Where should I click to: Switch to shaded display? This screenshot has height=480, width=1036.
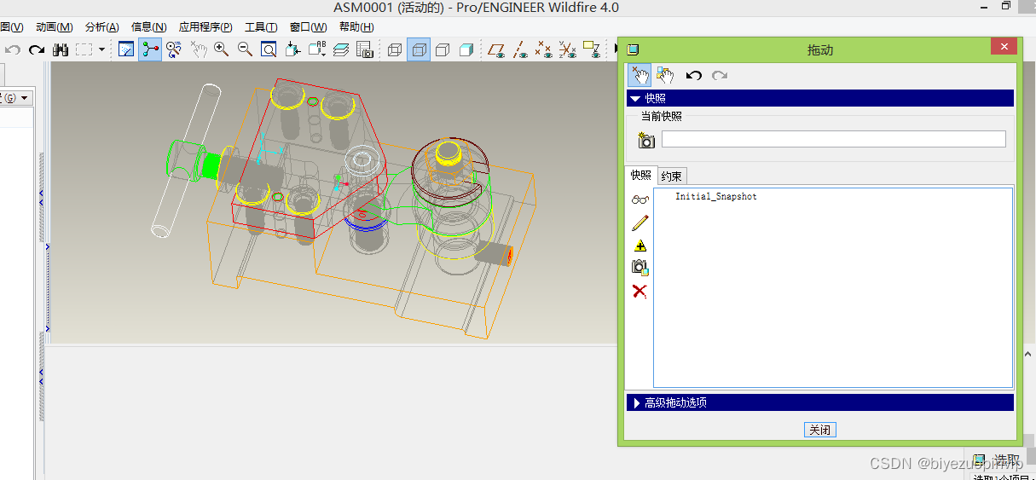(466, 49)
